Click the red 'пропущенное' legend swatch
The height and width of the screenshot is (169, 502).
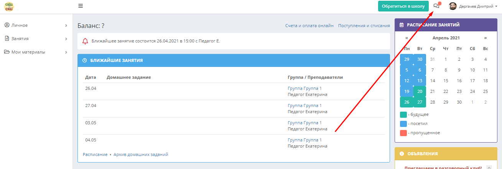point(403,133)
